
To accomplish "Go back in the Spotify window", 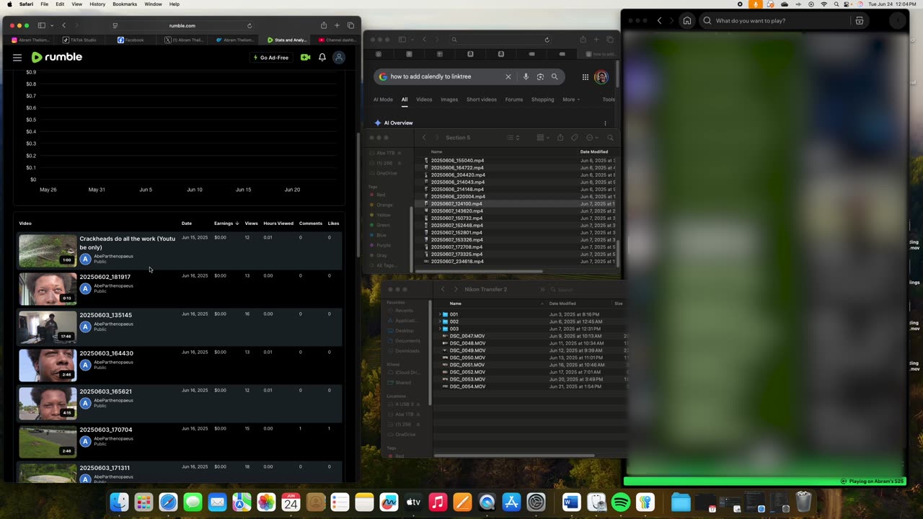I will [x=659, y=21].
